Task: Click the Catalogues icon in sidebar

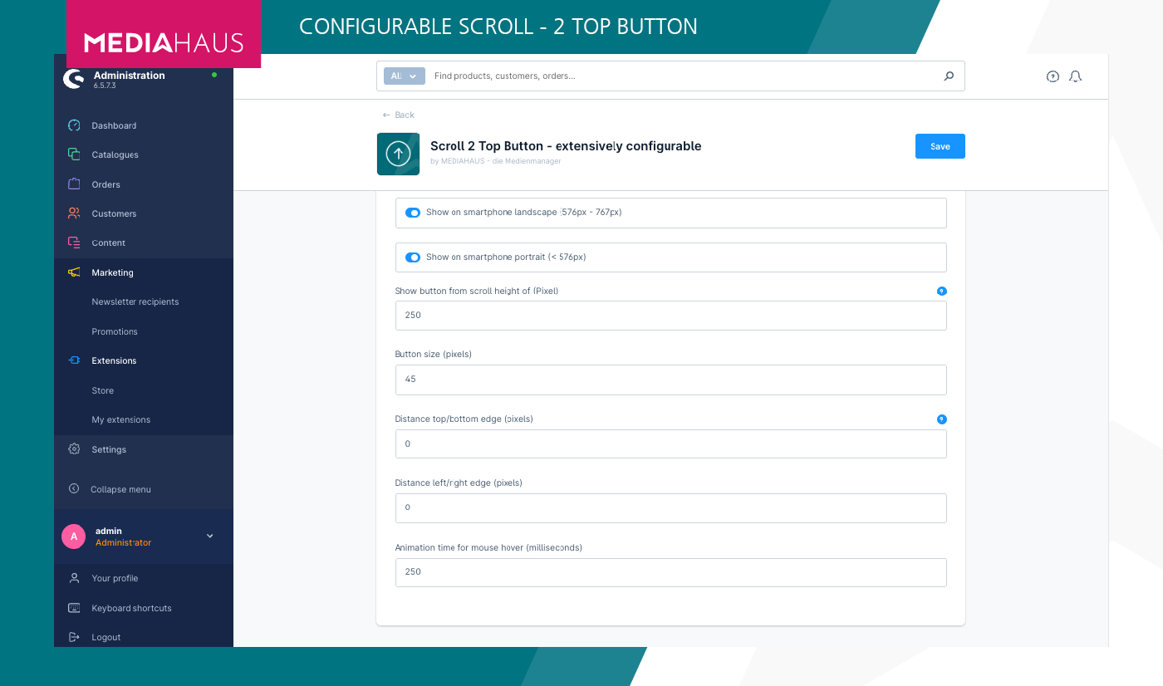Action: [x=74, y=154]
